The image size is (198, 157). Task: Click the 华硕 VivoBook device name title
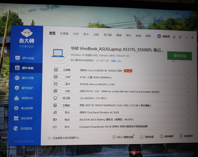pyautogui.click(x=117, y=49)
